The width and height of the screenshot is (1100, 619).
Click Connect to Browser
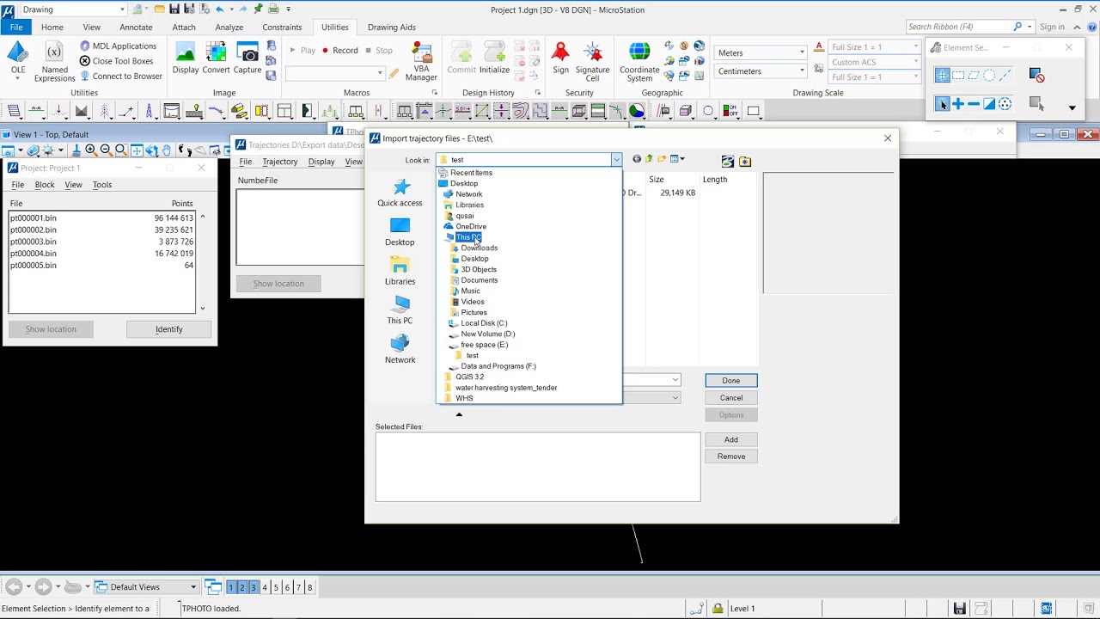coord(120,77)
